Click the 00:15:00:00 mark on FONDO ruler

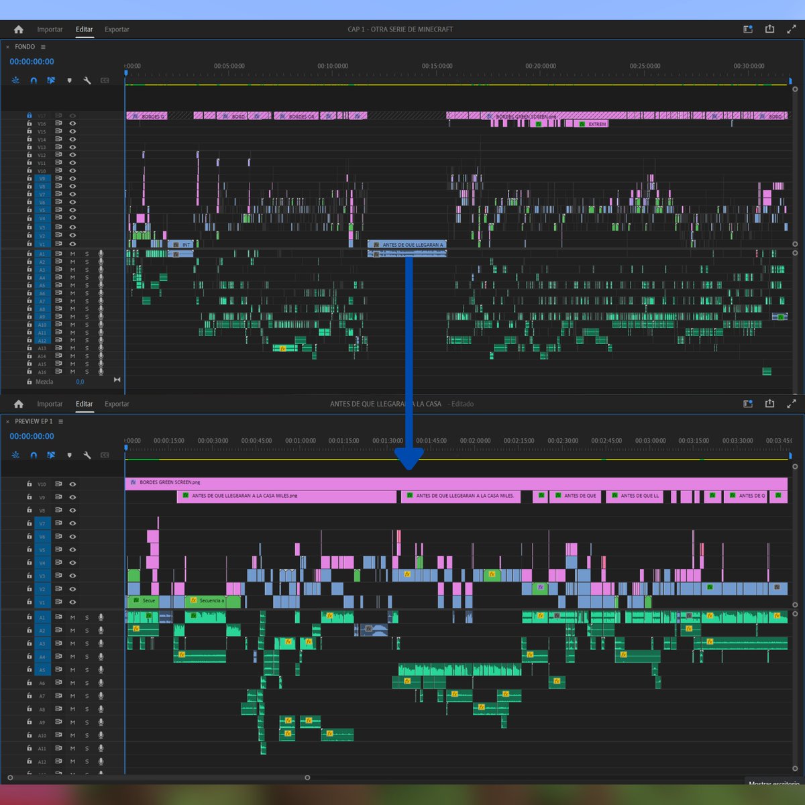(437, 66)
